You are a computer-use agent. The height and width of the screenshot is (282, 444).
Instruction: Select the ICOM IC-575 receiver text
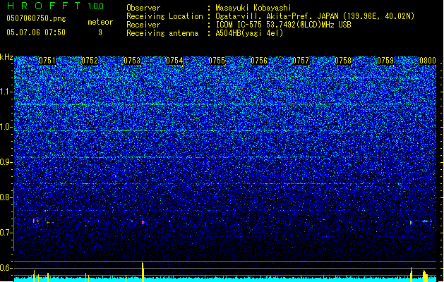(x=284, y=25)
